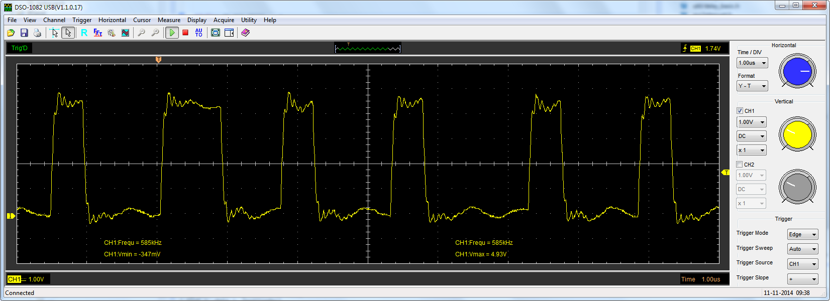Image resolution: width=830 pixels, height=301 pixels.
Task: Open the Time/DIV 1.00us dropdown
Action: coord(752,63)
